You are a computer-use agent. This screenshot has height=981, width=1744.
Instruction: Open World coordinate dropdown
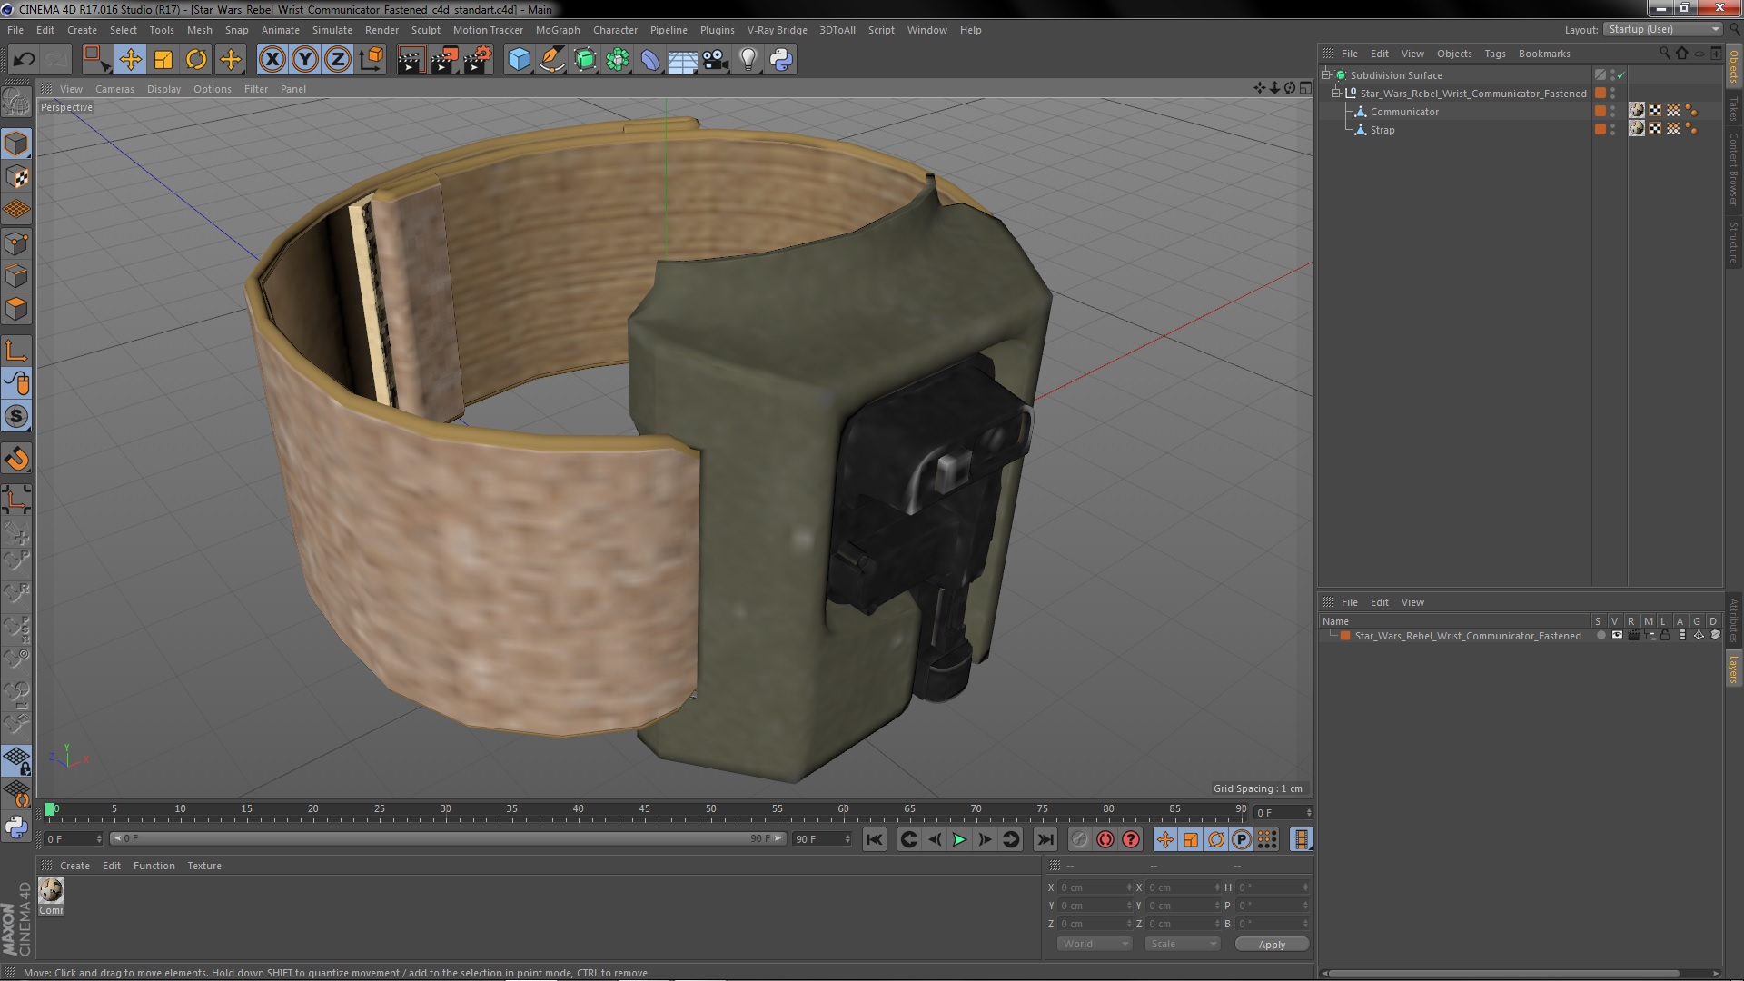(x=1095, y=945)
